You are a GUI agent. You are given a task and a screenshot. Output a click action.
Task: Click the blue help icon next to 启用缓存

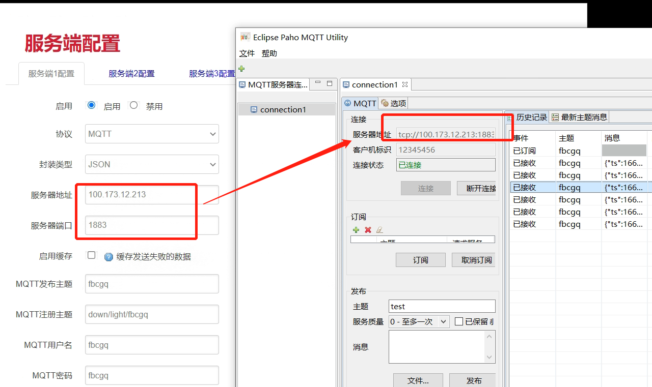(108, 257)
